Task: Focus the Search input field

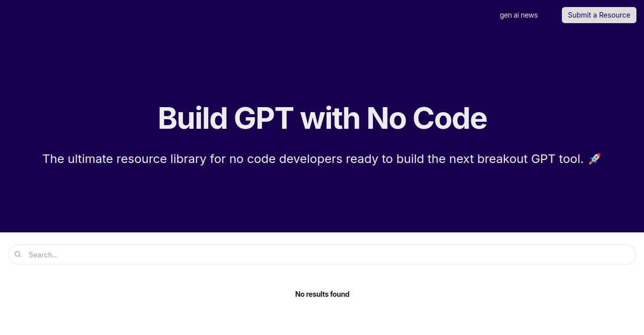Action: point(322,255)
